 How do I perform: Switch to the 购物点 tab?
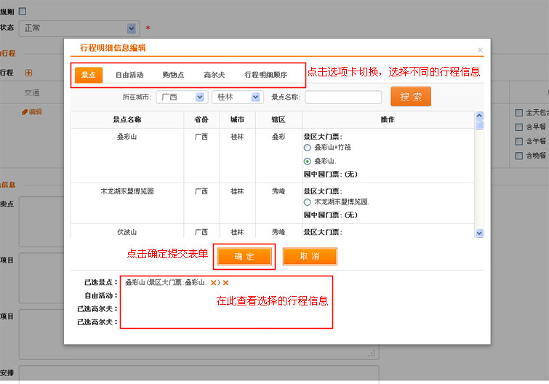[173, 75]
